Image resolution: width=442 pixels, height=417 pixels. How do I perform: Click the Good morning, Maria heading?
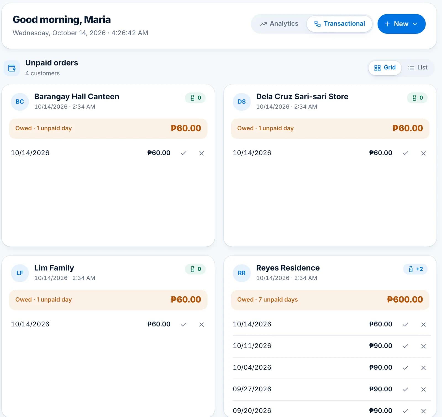click(62, 20)
